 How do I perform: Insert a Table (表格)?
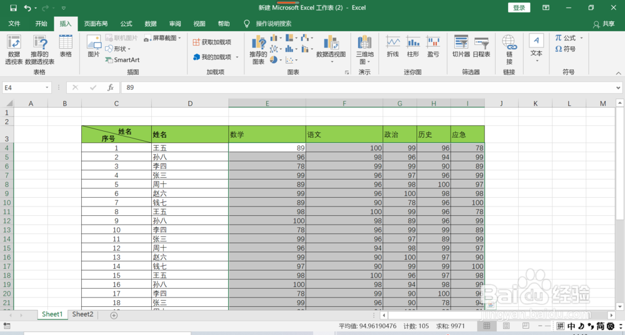point(66,46)
